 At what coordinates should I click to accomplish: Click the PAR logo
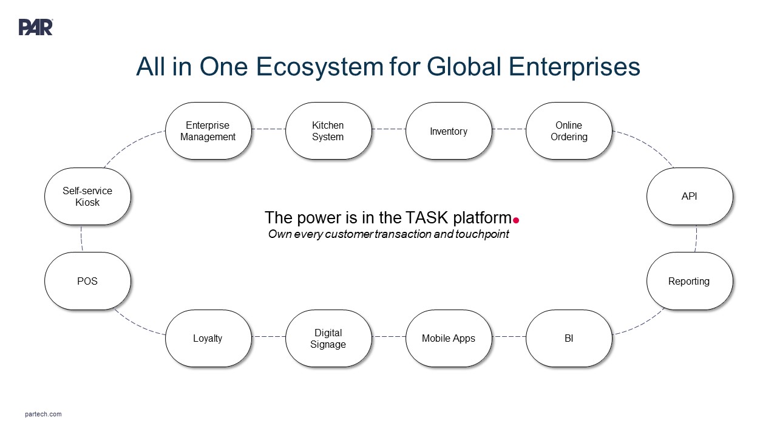click(x=36, y=27)
